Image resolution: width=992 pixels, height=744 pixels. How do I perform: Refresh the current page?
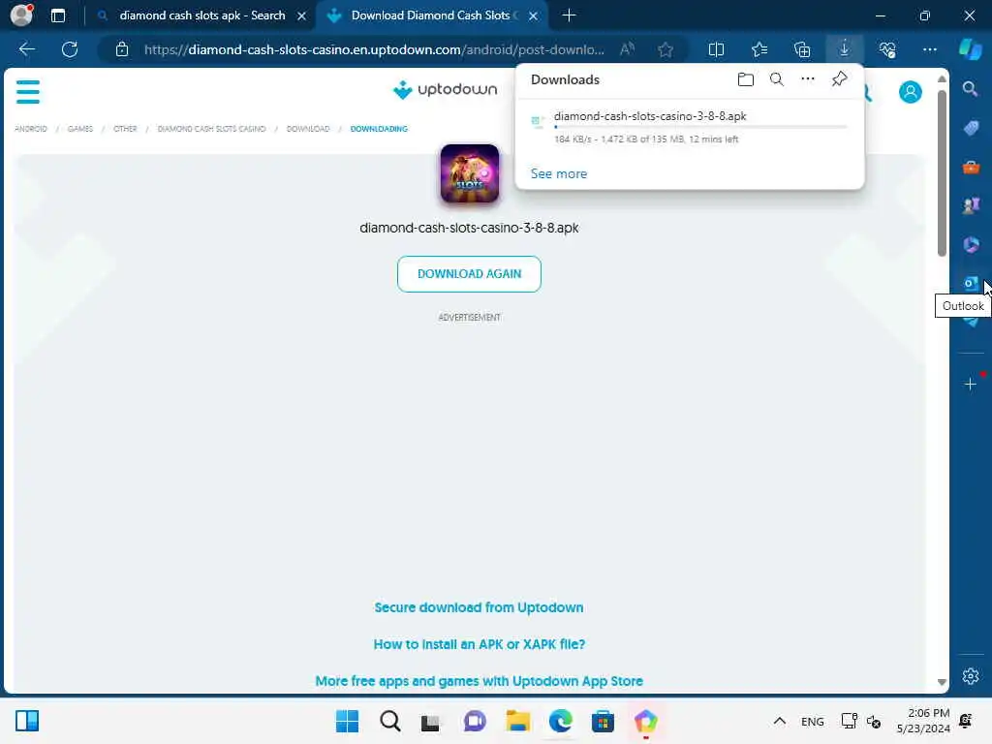(x=70, y=49)
